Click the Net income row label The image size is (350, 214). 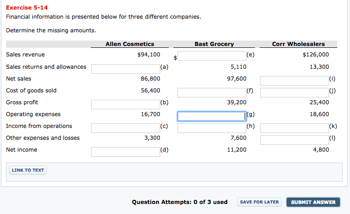[x=21, y=150]
